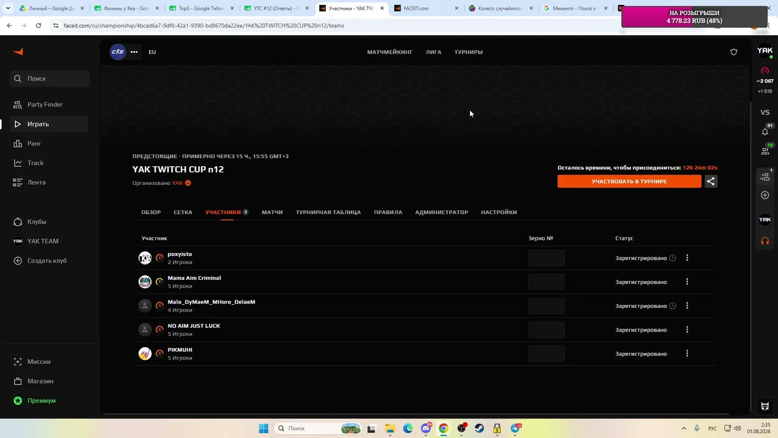Switch to the СЕТКА tab
The height and width of the screenshot is (438, 778).
(183, 212)
